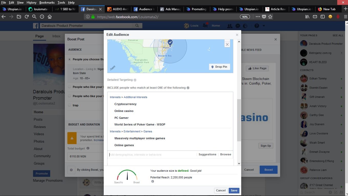Image resolution: width=348 pixels, height=196 pixels.
Task: Click the Promote button
Action: pyautogui.click(x=42, y=174)
